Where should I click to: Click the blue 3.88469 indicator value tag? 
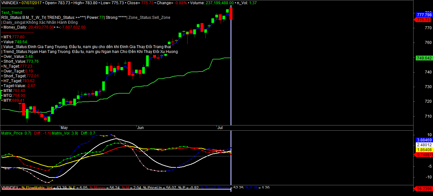424,140
